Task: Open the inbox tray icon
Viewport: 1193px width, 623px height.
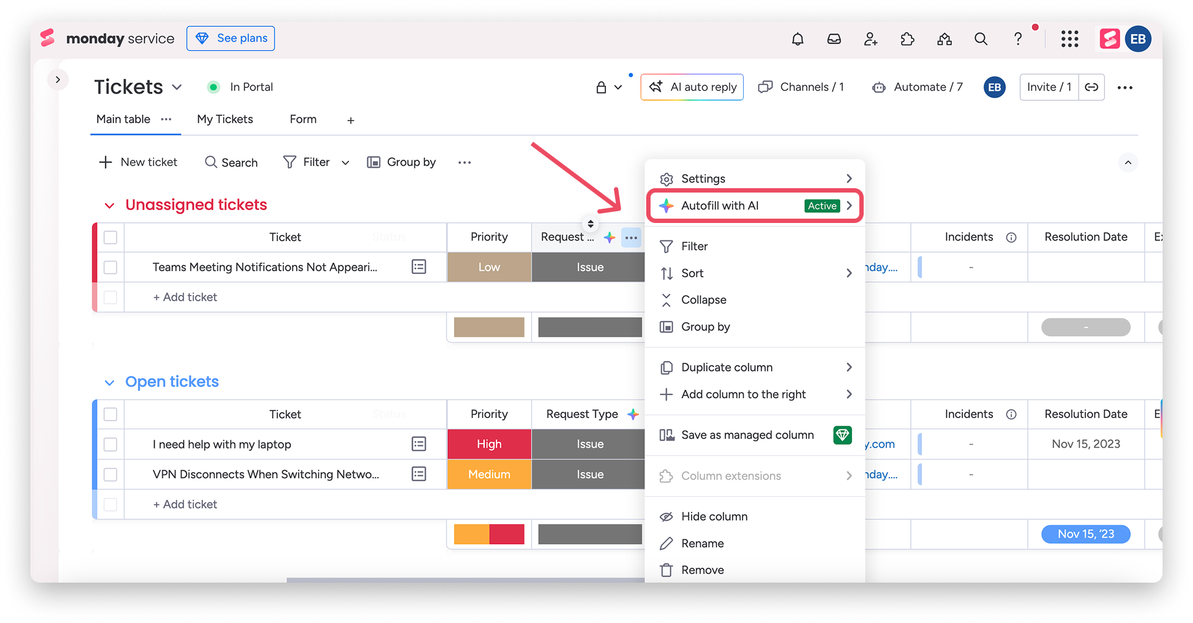Action: (x=834, y=39)
